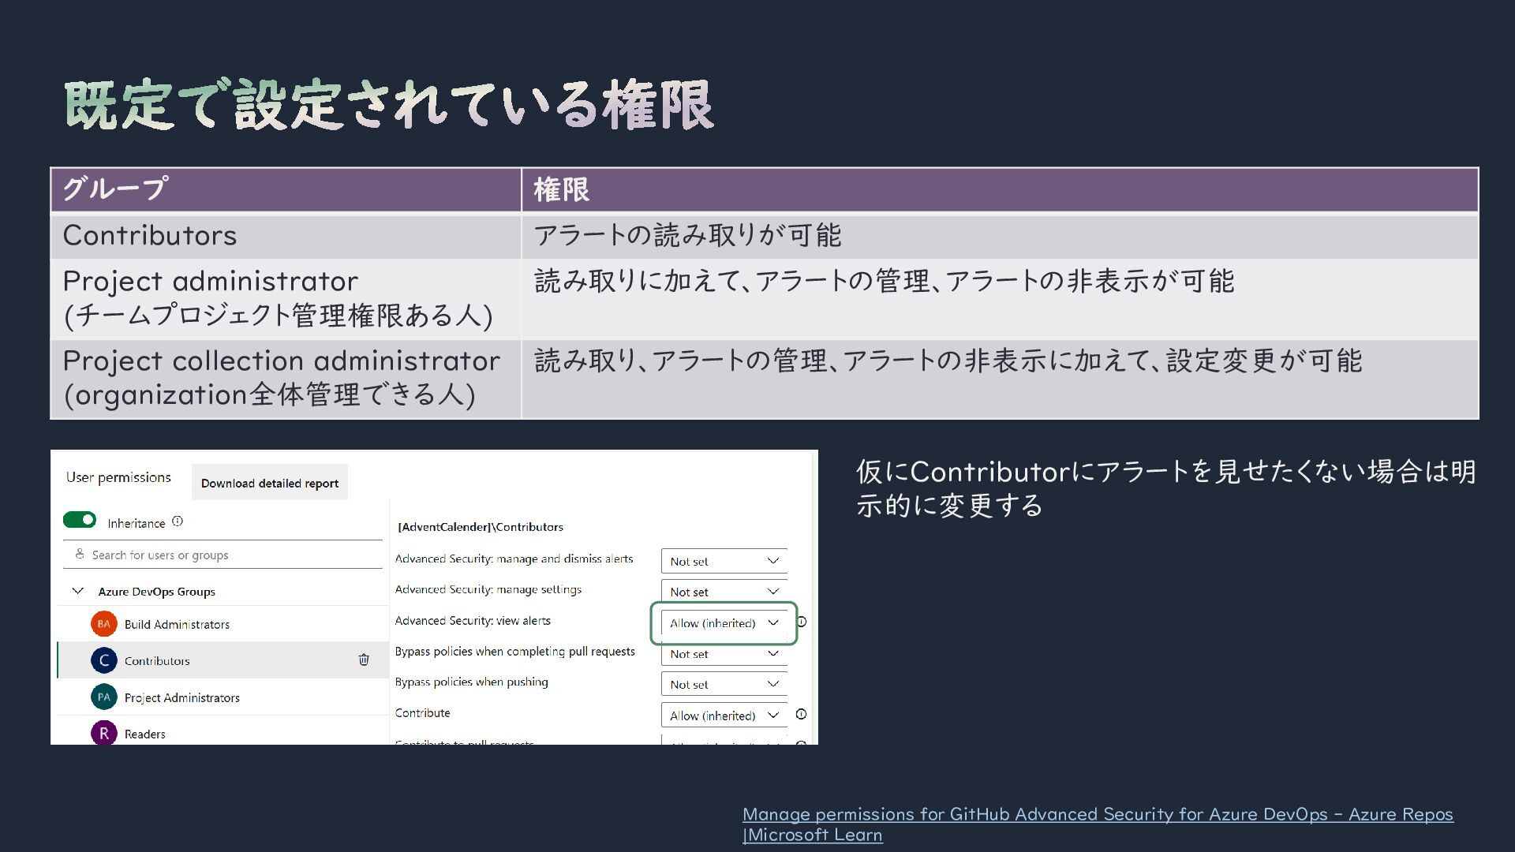Open the view alerts Allow (inherited) dropdown
Viewport: 1515px width, 852px height.
[724, 623]
